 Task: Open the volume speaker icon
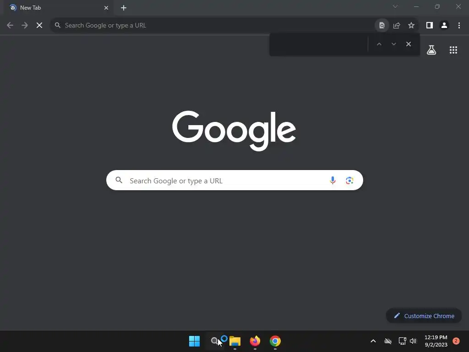(x=414, y=341)
